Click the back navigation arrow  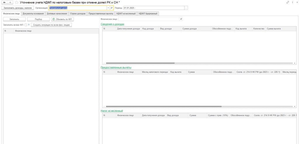coord(4,2)
